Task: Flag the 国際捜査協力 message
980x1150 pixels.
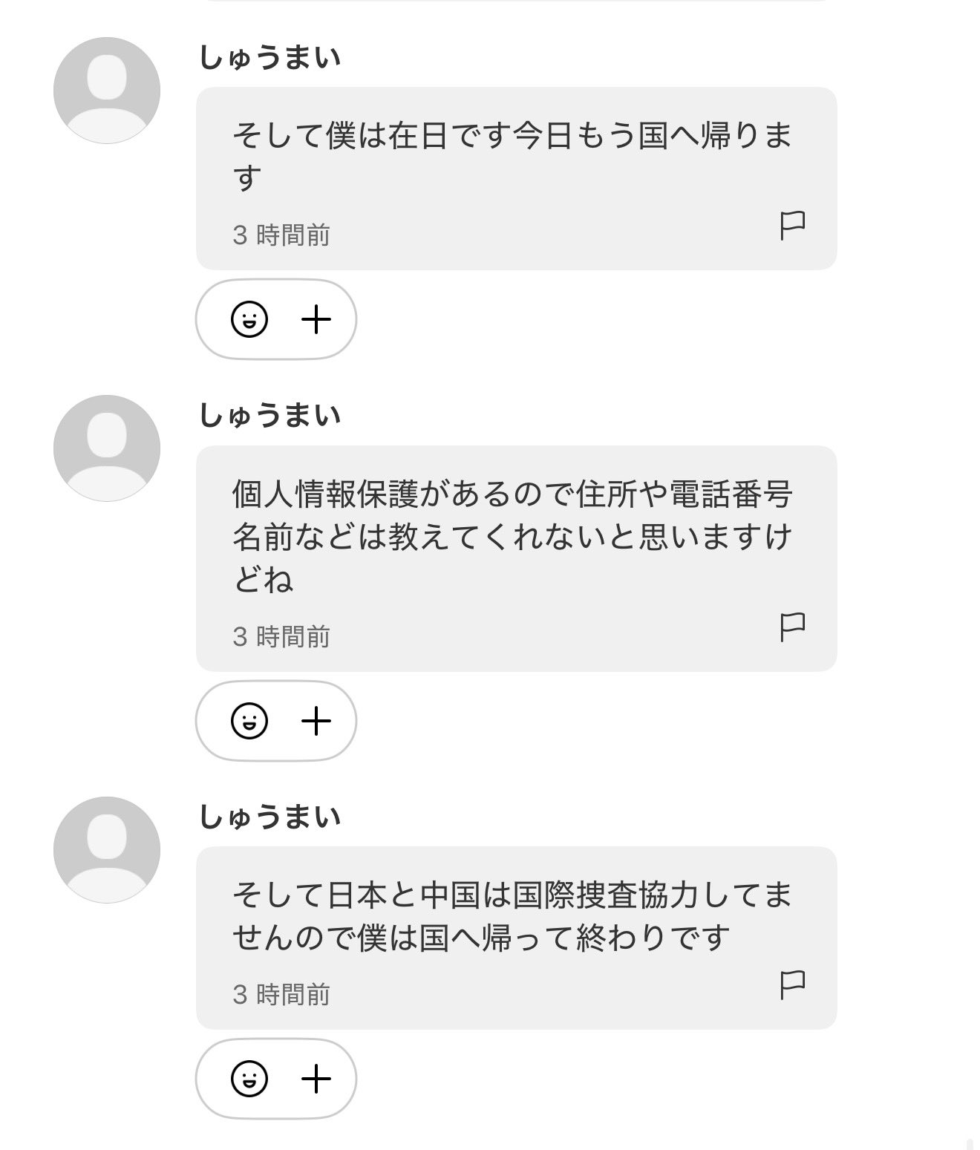Action: point(792,984)
